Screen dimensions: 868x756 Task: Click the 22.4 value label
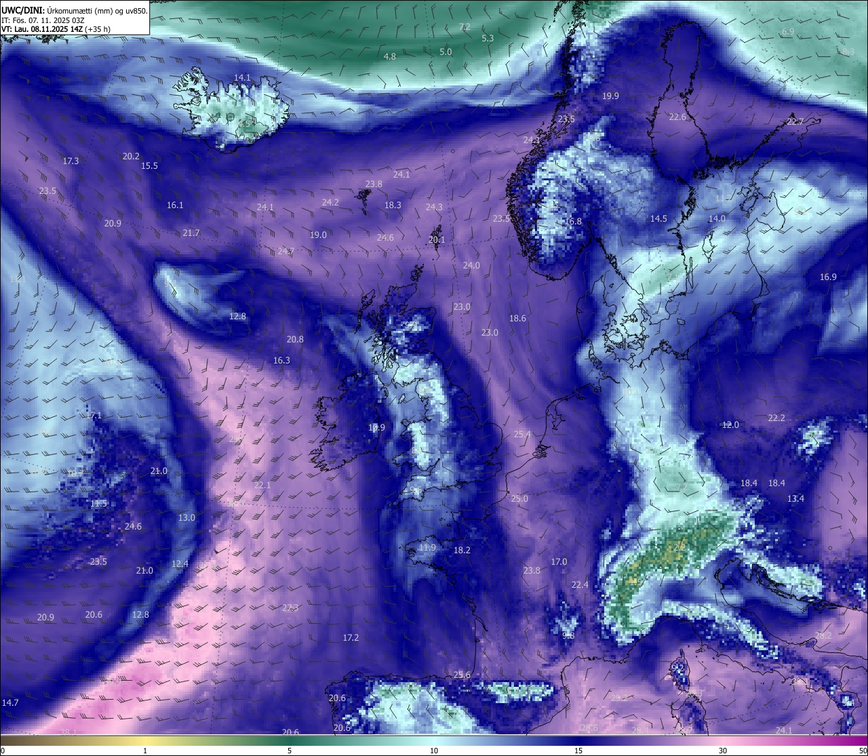click(580, 585)
